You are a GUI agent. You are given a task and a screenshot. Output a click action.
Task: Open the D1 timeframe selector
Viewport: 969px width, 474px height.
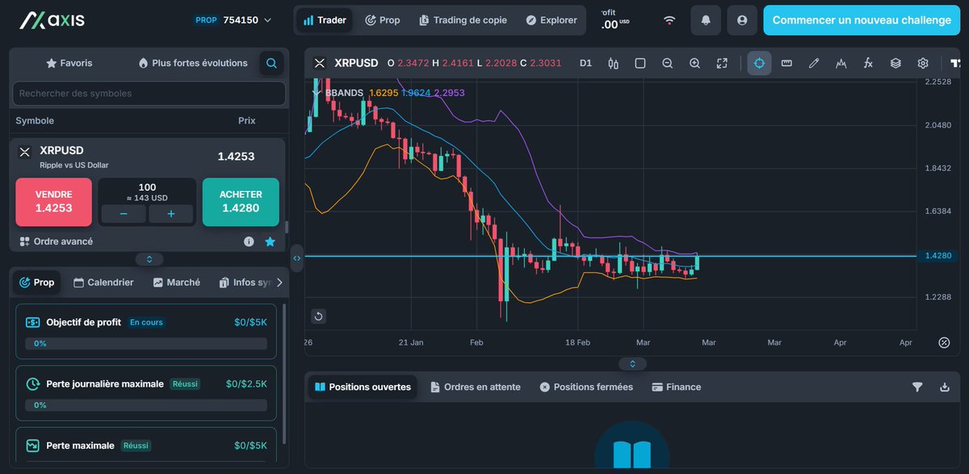click(x=585, y=63)
